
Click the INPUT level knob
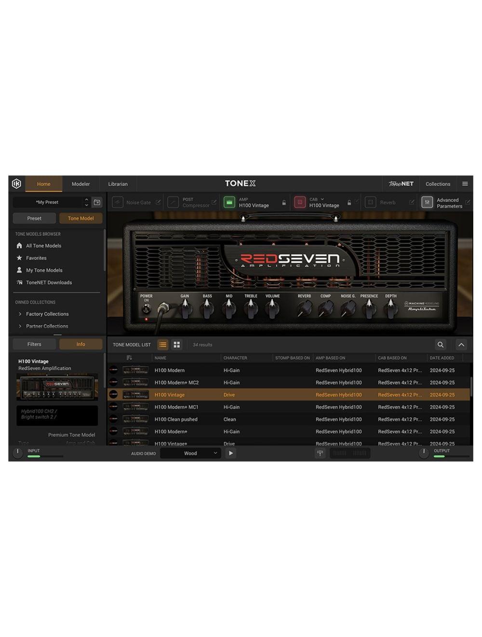pyautogui.click(x=17, y=453)
